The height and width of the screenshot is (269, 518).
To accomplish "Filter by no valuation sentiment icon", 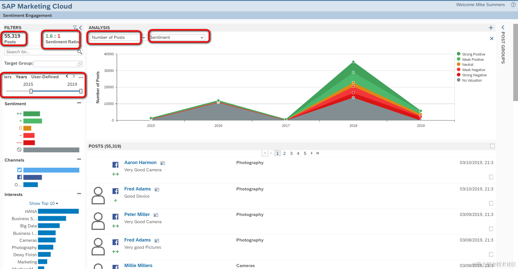I will coord(19,150).
